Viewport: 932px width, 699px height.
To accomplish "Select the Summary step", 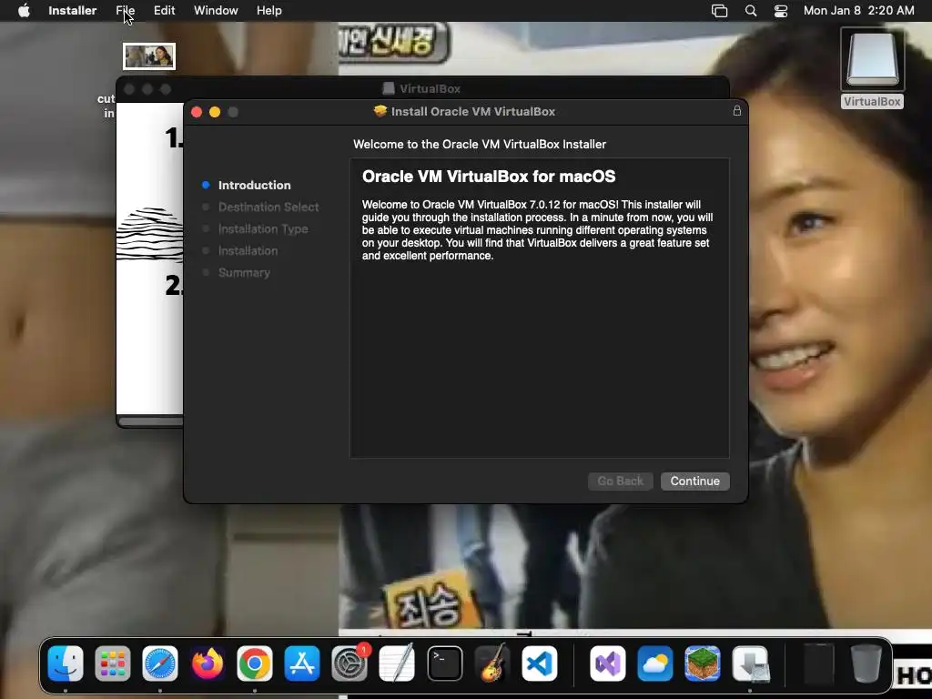I will click(x=244, y=273).
